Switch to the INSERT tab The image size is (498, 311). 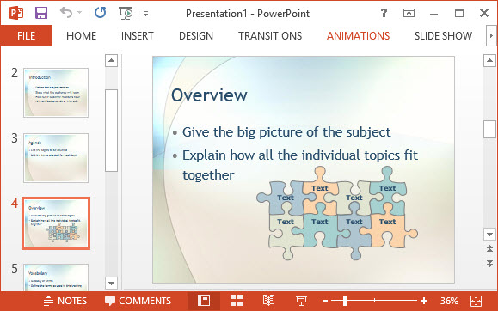[138, 36]
